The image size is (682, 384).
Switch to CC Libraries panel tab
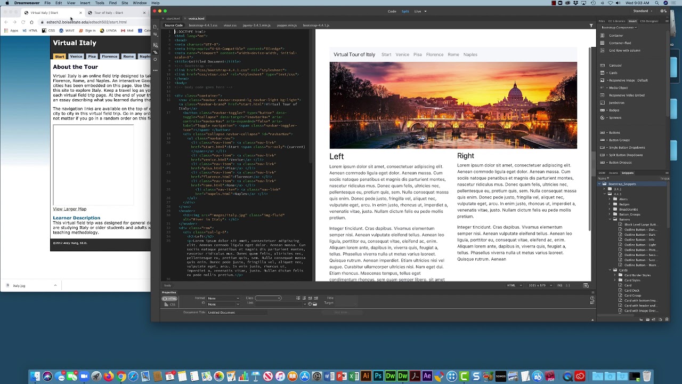pyautogui.click(x=616, y=21)
